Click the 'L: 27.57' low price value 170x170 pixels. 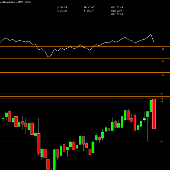(x=89, y=11)
